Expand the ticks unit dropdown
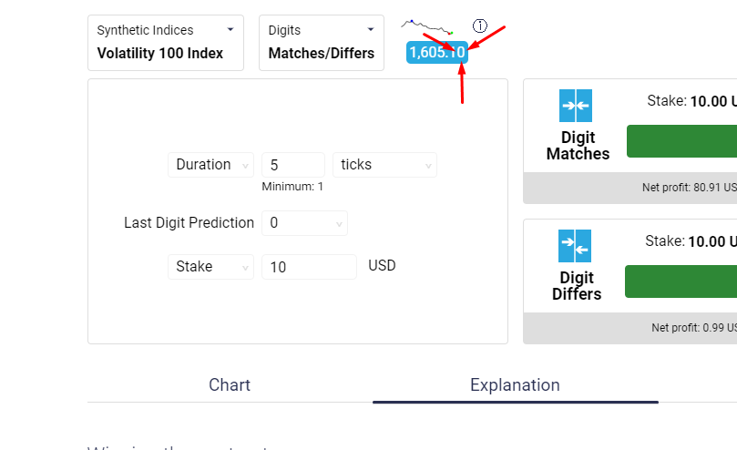The height and width of the screenshot is (450, 737). (384, 165)
